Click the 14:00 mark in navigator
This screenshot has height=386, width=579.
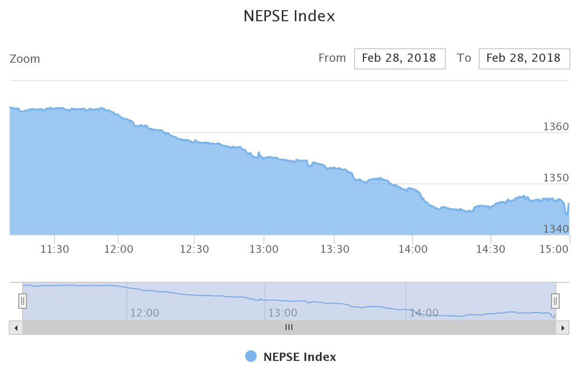pyautogui.click(x=424, y=313)
